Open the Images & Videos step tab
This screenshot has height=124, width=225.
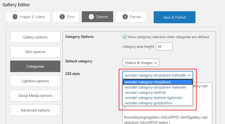coord(29,17)
